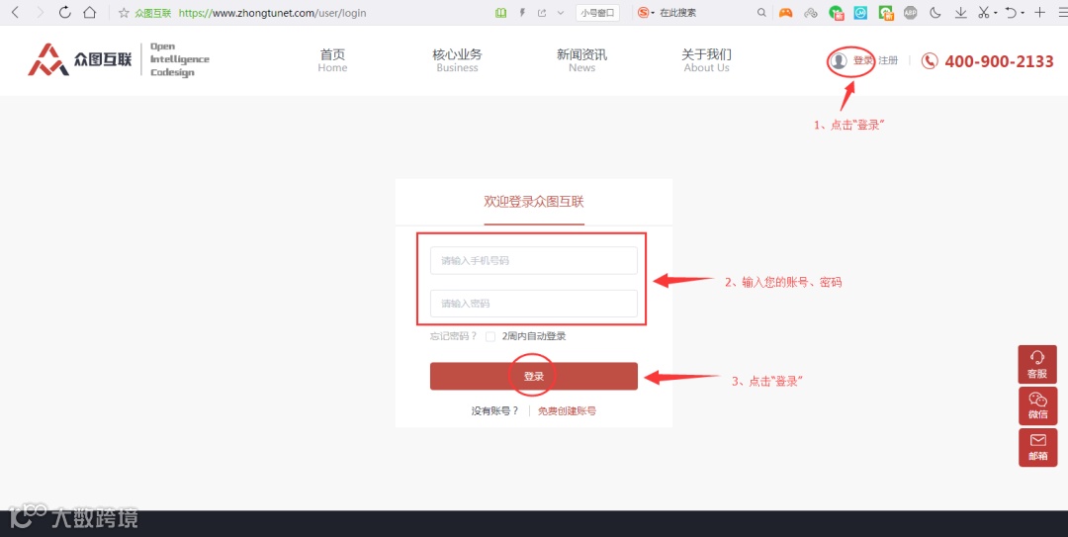The height and width of the screenshot is (537, 1068).
Task: Add a new tab with plus icon
Action: (1039, 12)
